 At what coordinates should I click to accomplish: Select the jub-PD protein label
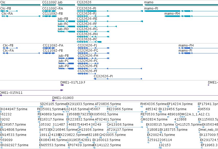coord(64,66)
